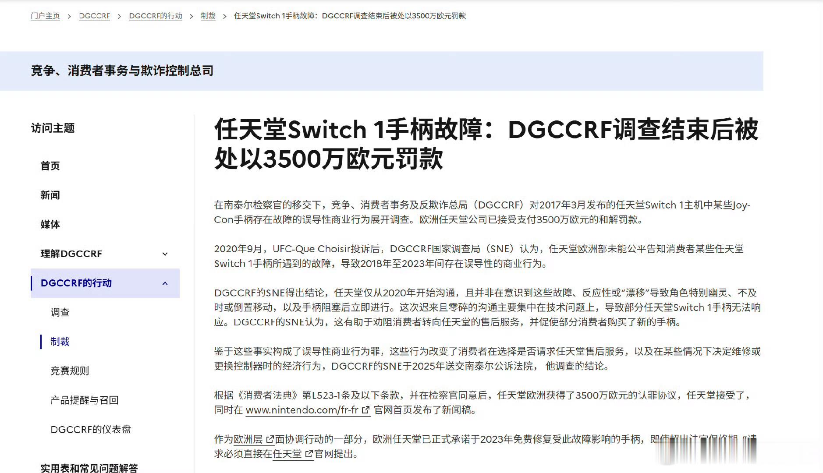Click external-link icon after nintendo.com/fr-fr
Viewport: 823px width, 473px height.
(x=365, y=410)
